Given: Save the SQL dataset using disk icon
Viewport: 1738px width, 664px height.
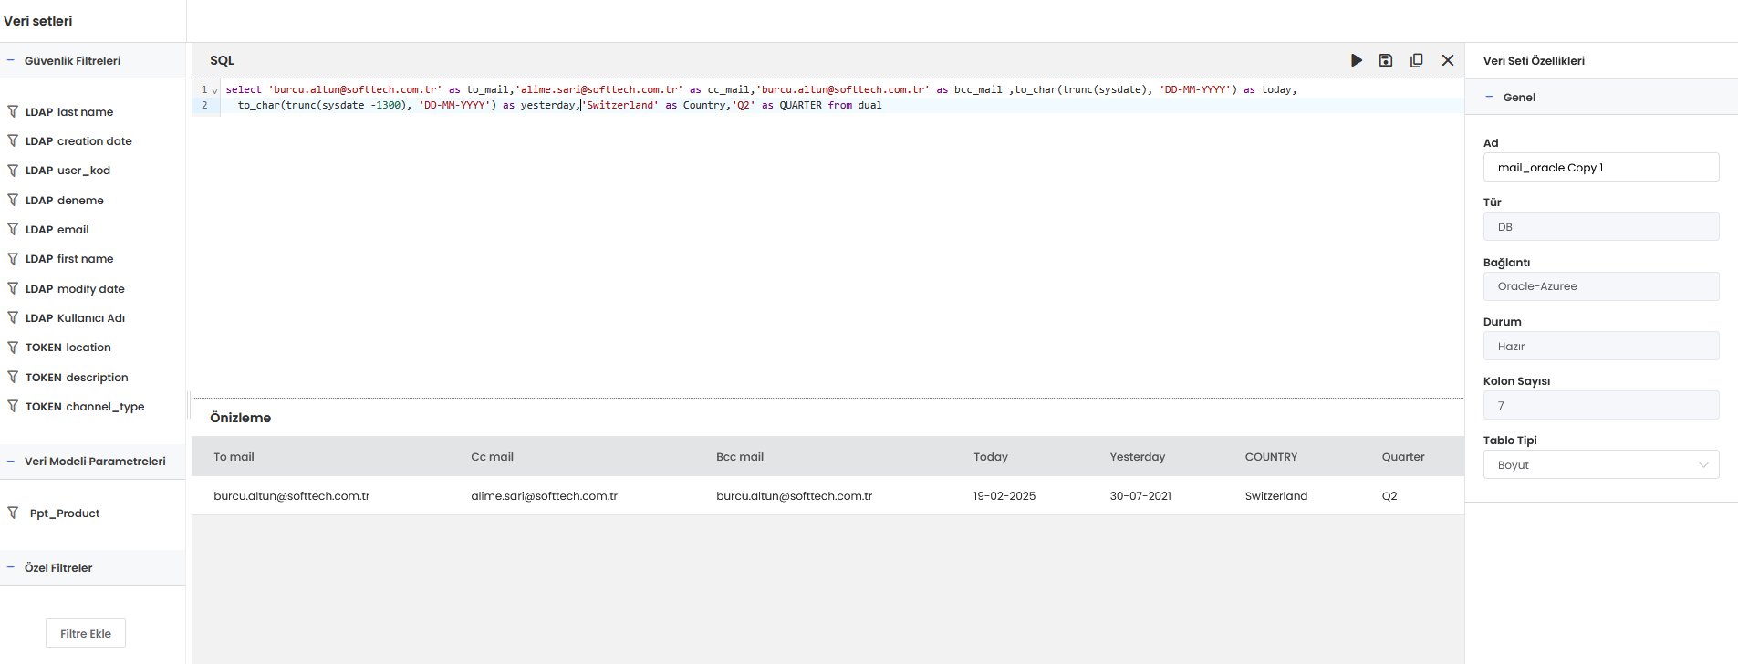Looking at the screenshot, I should pos(1386,60).
